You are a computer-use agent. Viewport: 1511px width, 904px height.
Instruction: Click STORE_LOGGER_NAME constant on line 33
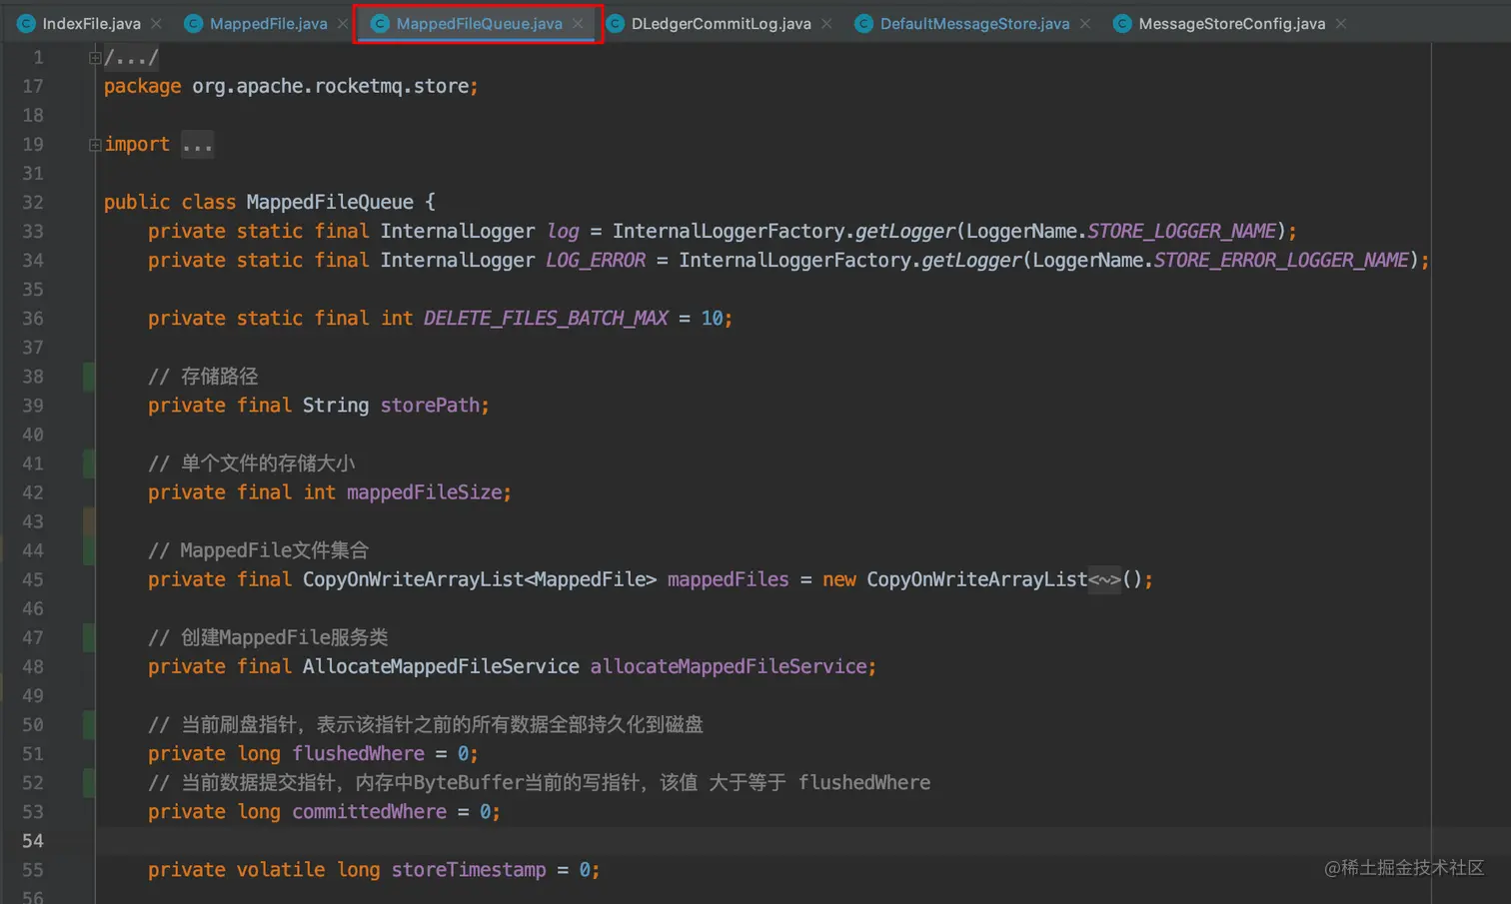pyautogui.click(x=1182, y=232)
